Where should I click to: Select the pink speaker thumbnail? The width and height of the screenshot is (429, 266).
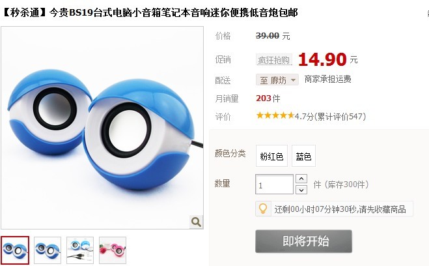coord(113,250)
